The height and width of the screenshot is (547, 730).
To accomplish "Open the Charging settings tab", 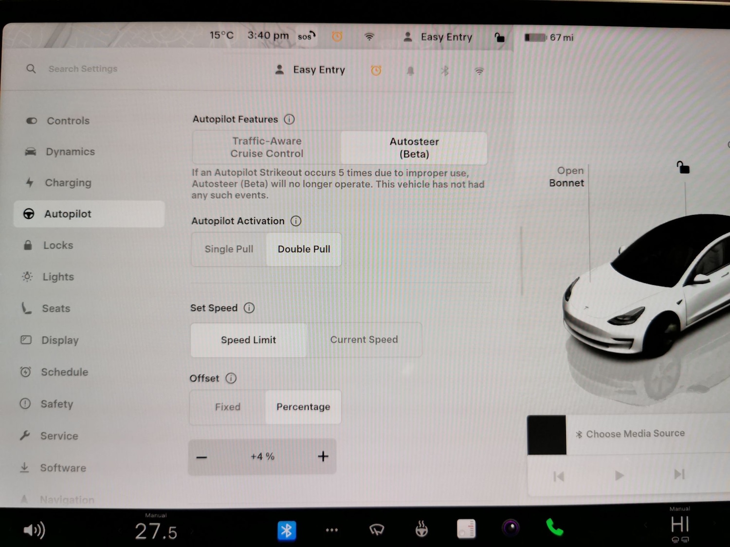I will pyautogui.click(x=68, y=183).
